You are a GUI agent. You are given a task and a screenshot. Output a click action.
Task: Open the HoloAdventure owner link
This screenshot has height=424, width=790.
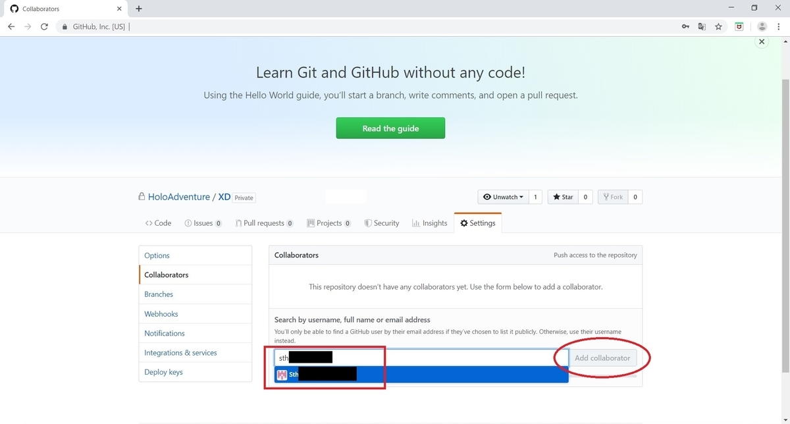178,197
